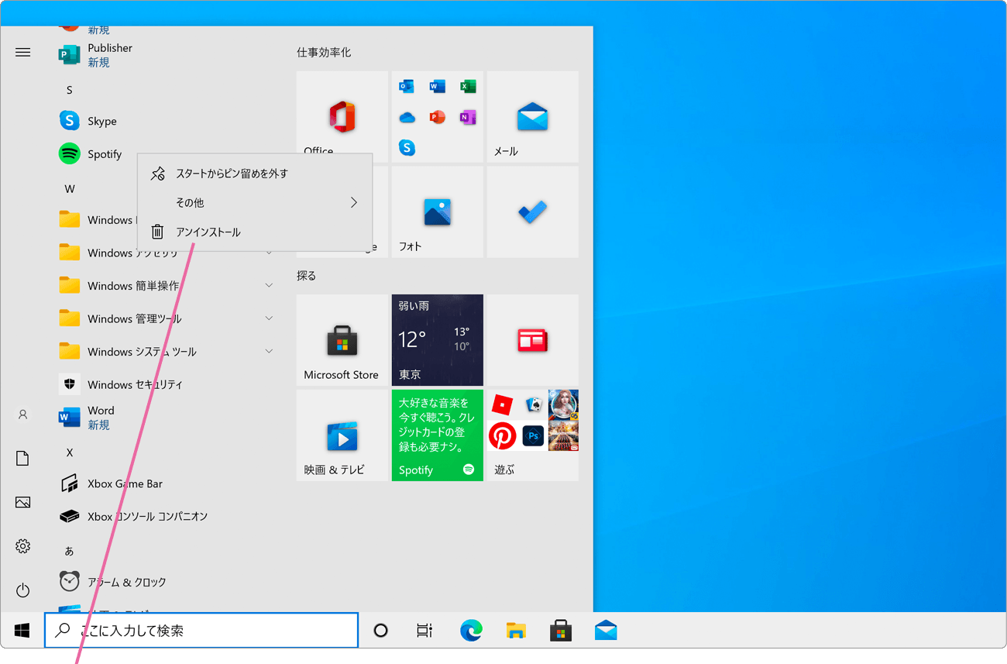Open Xbox Game Bar
Viewport: 1007px width, 664px height.
coord(112,483)
